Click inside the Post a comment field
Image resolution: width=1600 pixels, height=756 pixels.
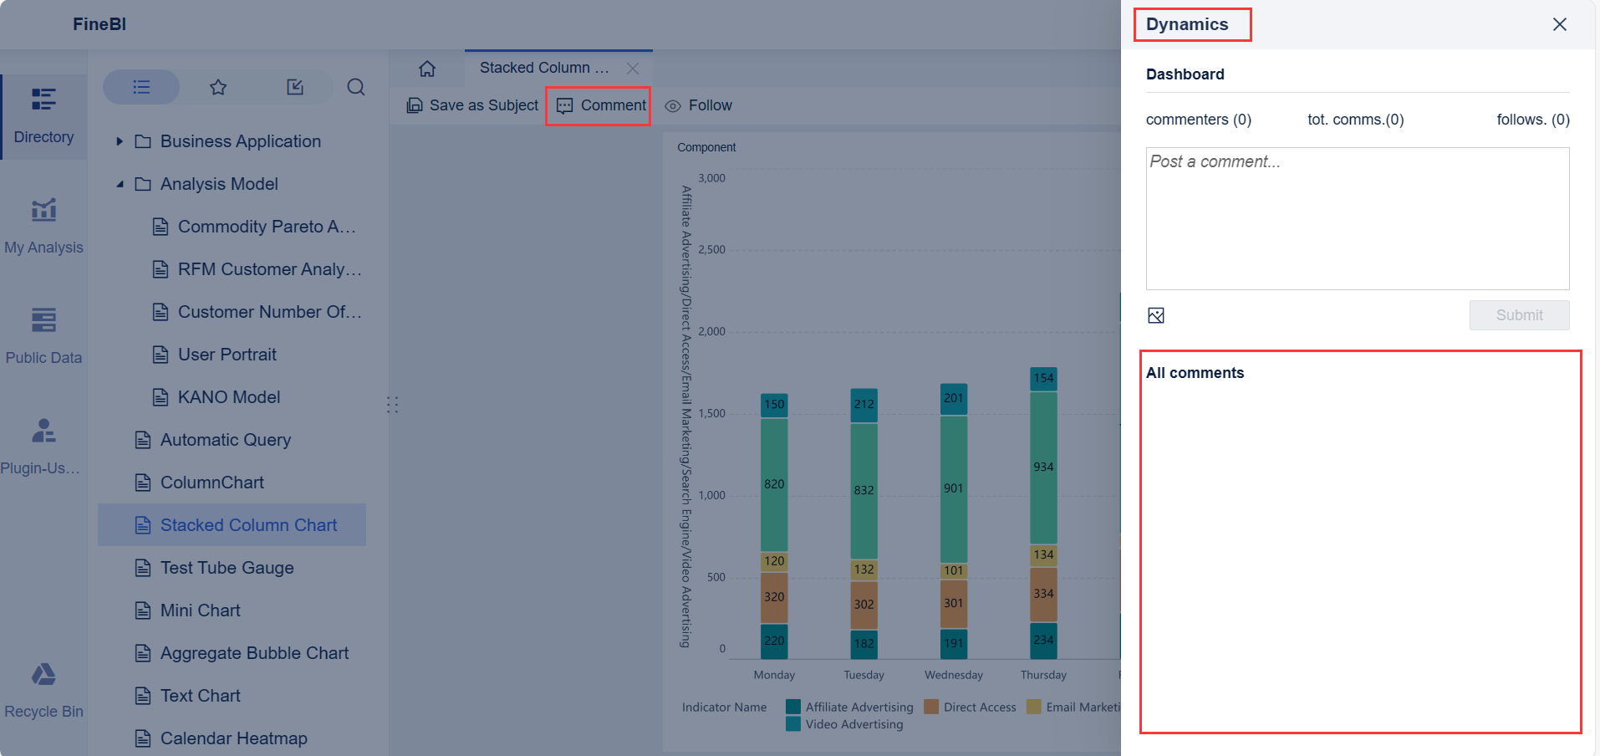coord(1356,217)
